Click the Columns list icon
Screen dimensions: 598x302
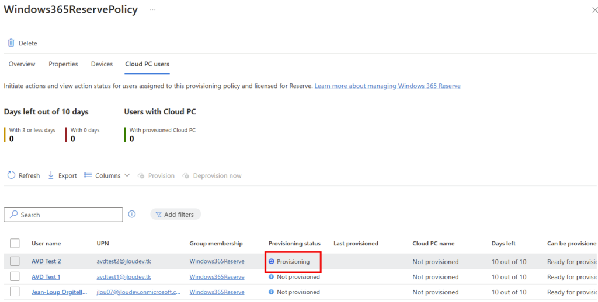88,175
